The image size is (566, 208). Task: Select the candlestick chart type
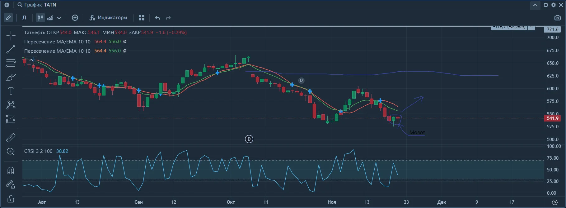click(x=40, y=18)
